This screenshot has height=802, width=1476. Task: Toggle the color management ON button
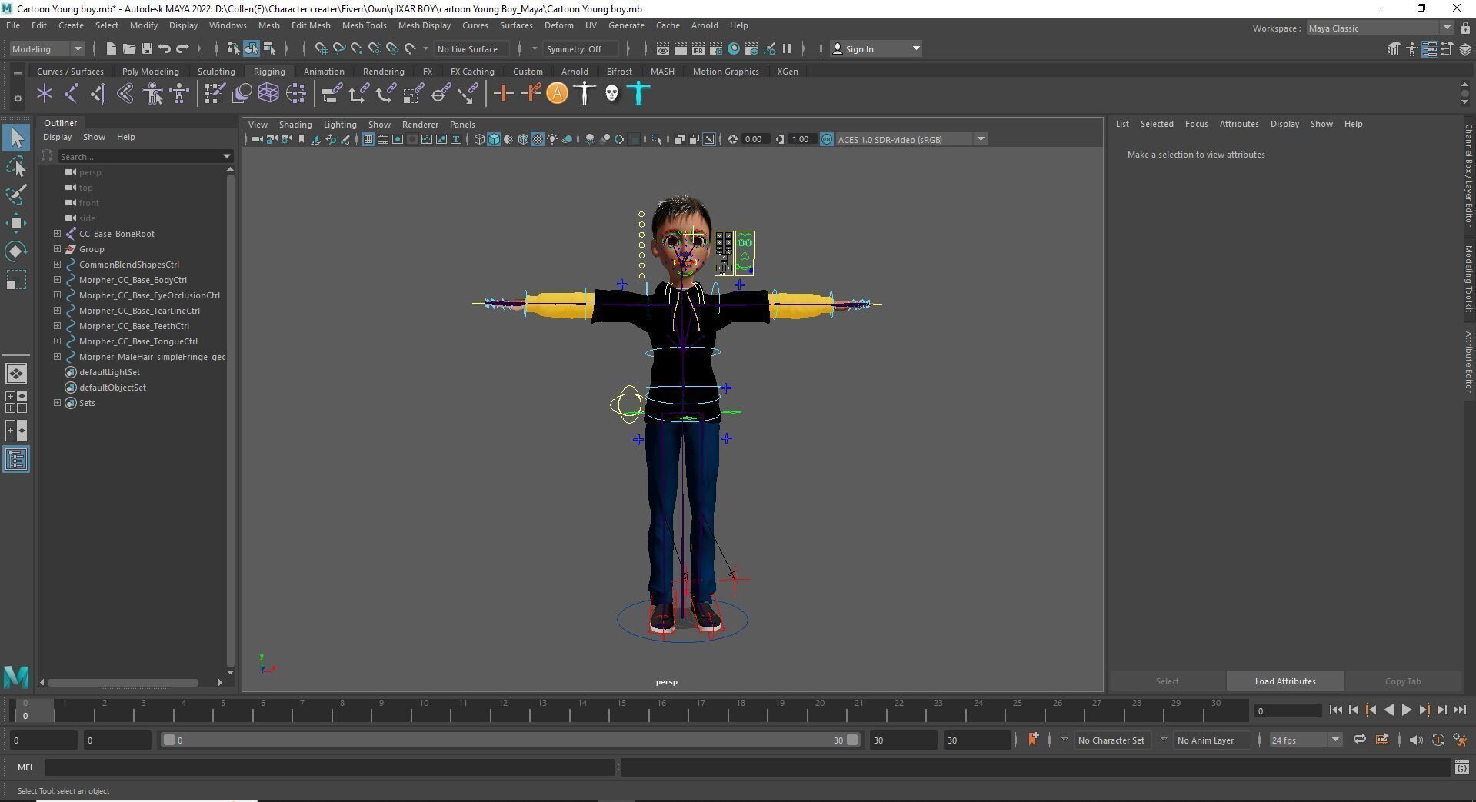click(827, 139)
